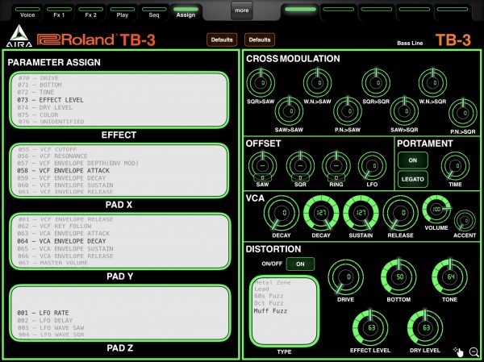The image size is (484, 362).
Task: Select '074 – DRY LEVEL' in the EFFECT list
Action: (45, 107)
